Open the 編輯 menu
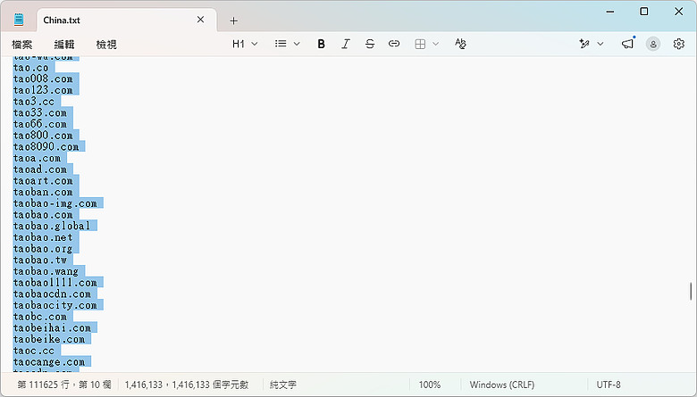The image size is (697, 397). [x=64, y=45]
